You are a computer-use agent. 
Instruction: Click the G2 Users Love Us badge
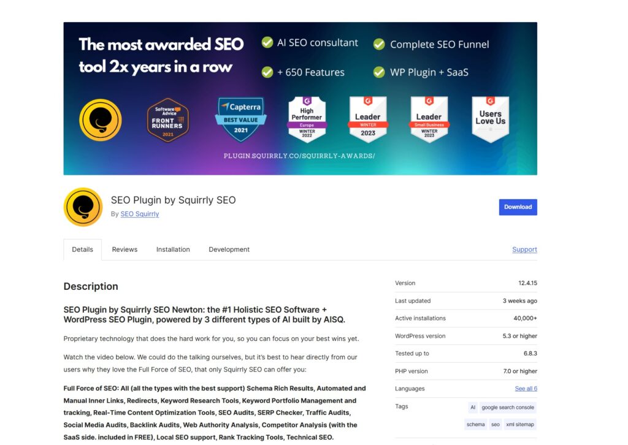(x=490, y=120)
